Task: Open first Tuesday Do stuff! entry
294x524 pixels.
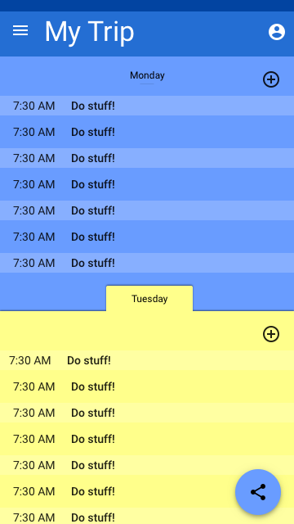Action: tap(147, 360)
